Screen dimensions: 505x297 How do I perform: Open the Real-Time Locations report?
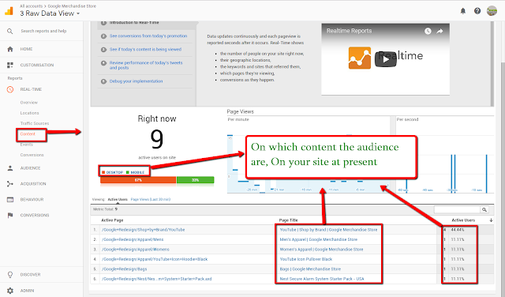pyautogui.click(x=30, y=113)
